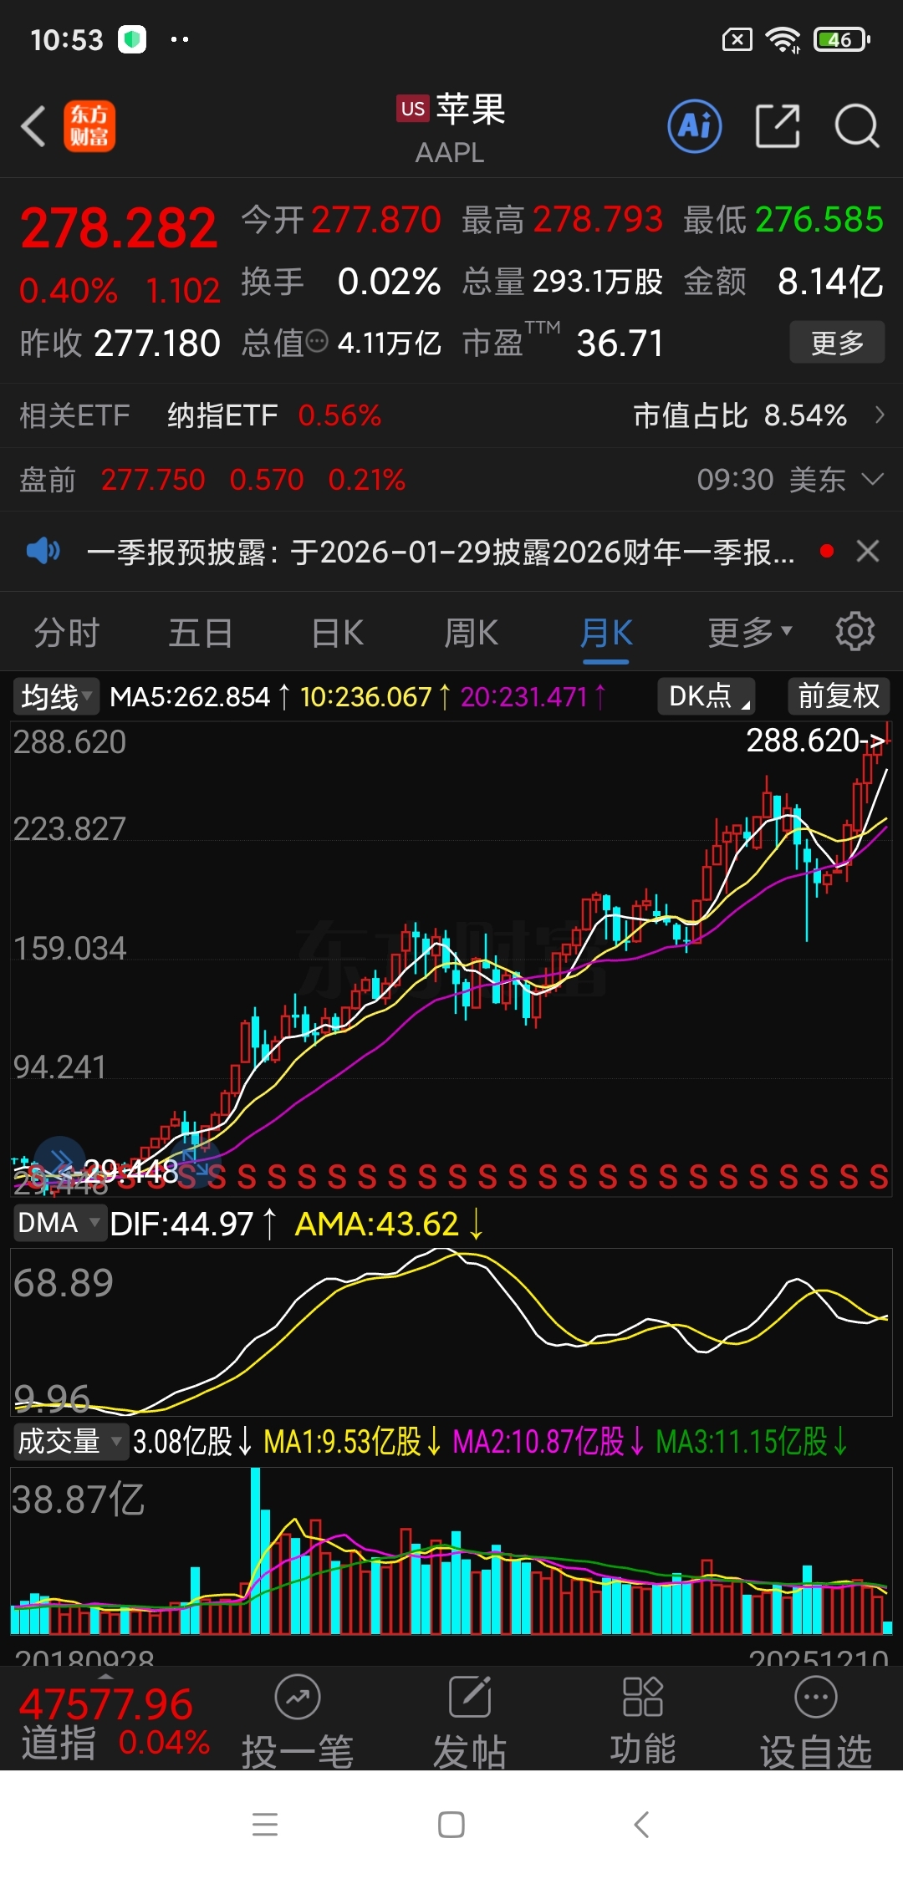The height and width of the screenshot is (1879, 903).
Task: Expand the 更多 chart period dropdown
Action: click(749, 633)
